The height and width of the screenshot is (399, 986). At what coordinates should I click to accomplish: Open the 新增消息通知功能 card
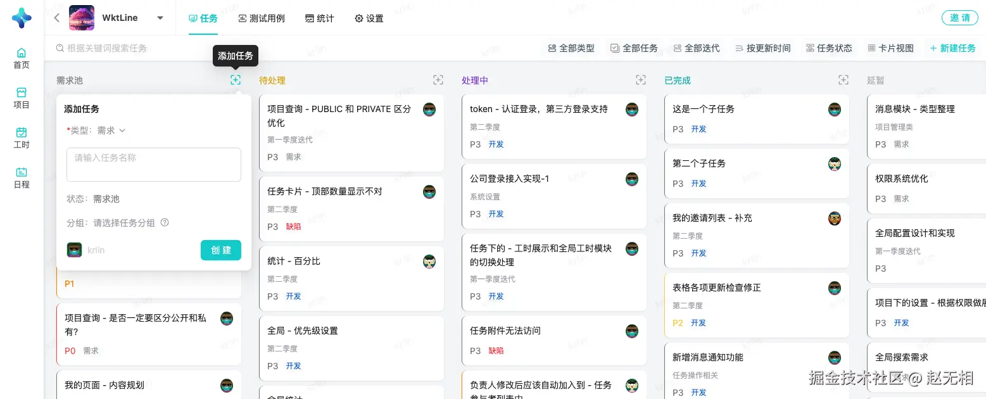[757, 371]
